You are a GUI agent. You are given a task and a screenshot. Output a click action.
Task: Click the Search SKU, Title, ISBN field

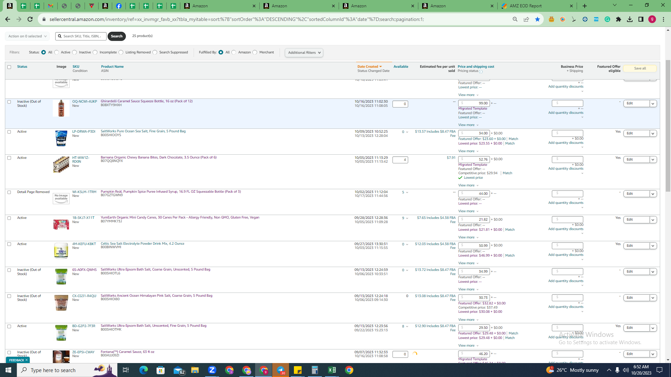[x=81, y=36]
